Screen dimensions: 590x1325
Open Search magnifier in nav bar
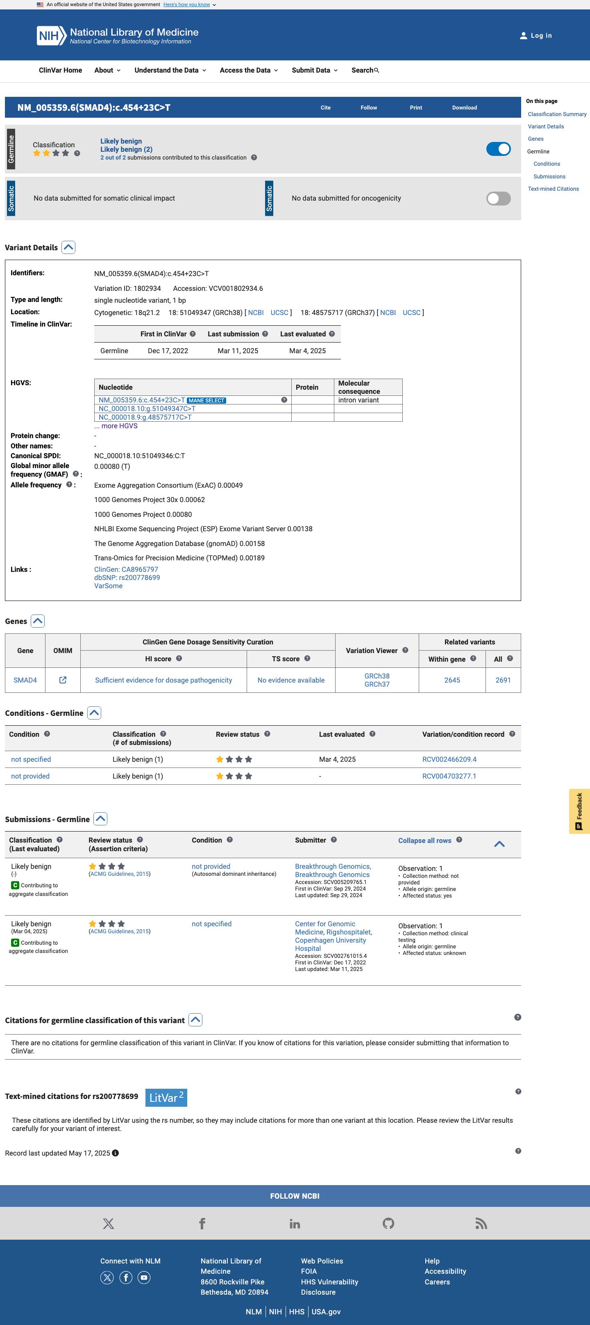377,71
